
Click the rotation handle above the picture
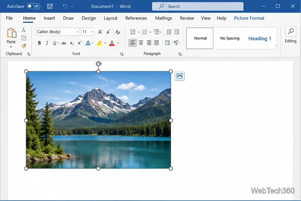tap(98, 64)
